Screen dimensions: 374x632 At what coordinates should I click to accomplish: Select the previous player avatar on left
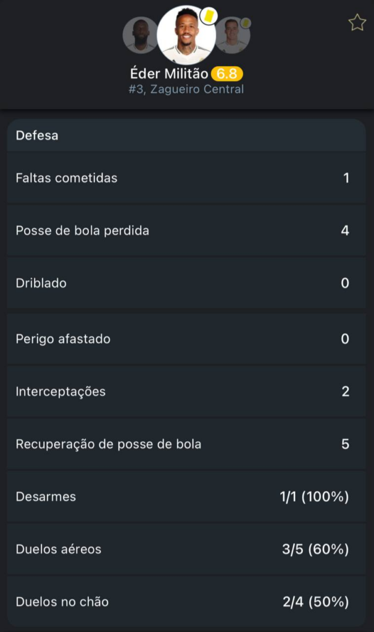(x=140, y=35)
